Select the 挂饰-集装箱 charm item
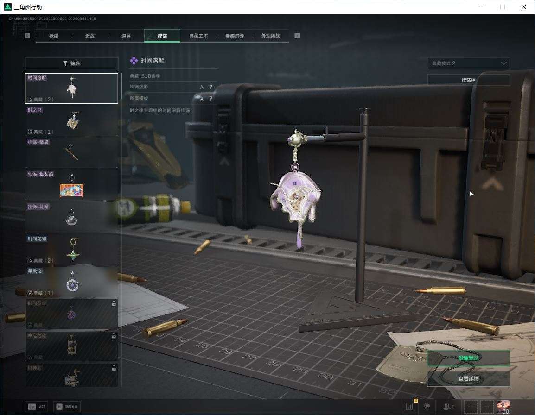 coord(72,185)
